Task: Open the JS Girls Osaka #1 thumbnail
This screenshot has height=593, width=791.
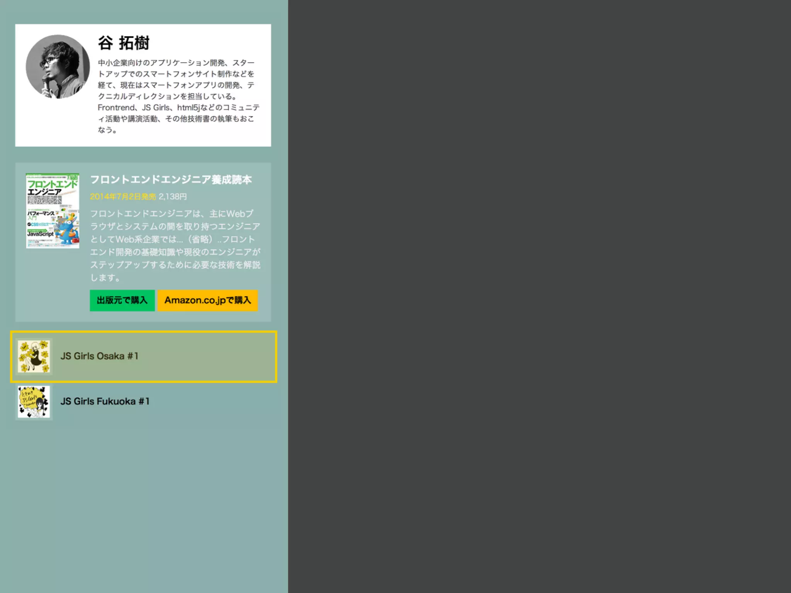Action: (x=34, y=356)
